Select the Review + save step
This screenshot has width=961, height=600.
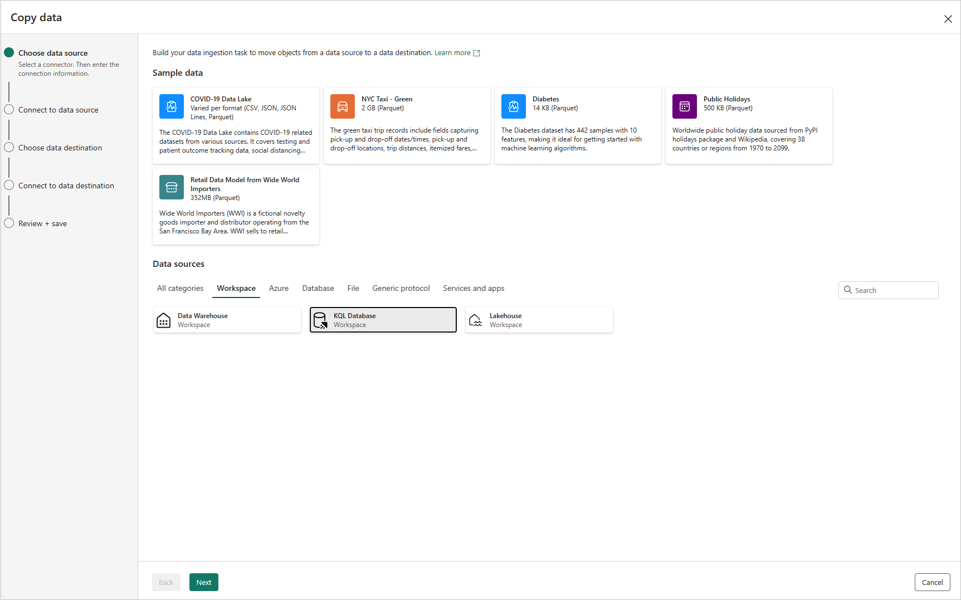pos(42,223)
